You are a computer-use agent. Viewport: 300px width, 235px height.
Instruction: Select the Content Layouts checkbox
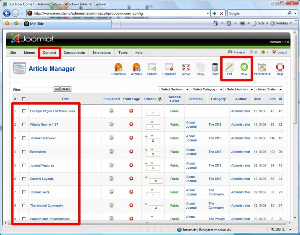(24, 179)
